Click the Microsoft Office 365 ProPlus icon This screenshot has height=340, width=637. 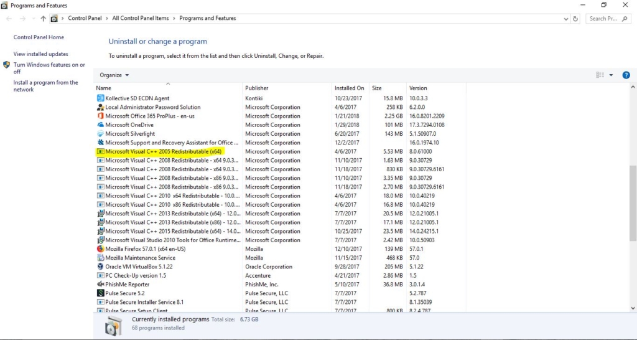tap(100, 116)
